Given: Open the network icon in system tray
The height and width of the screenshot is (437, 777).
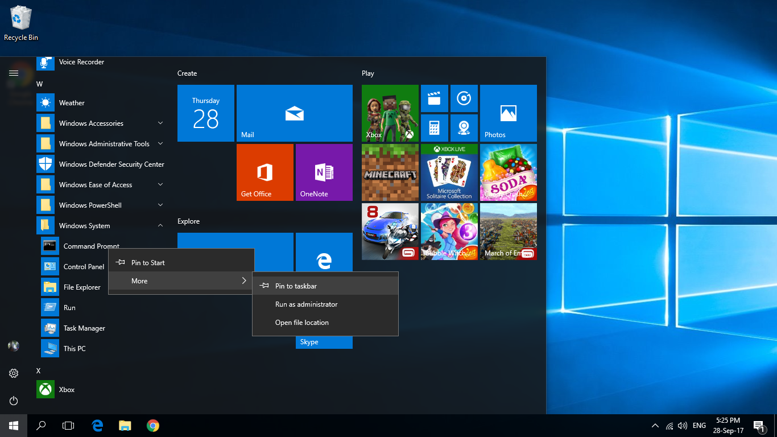Looking at the screenshot, I should [669, 426].
